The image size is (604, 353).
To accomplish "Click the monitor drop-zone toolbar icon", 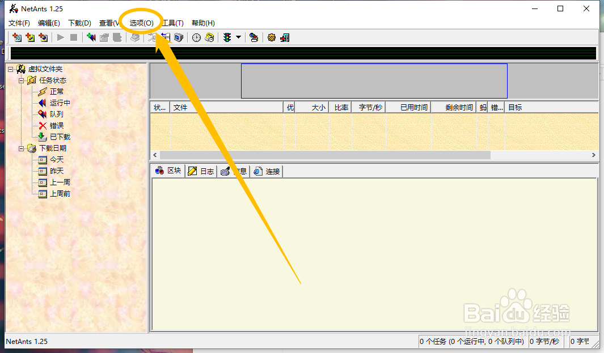I will point(178,37).
